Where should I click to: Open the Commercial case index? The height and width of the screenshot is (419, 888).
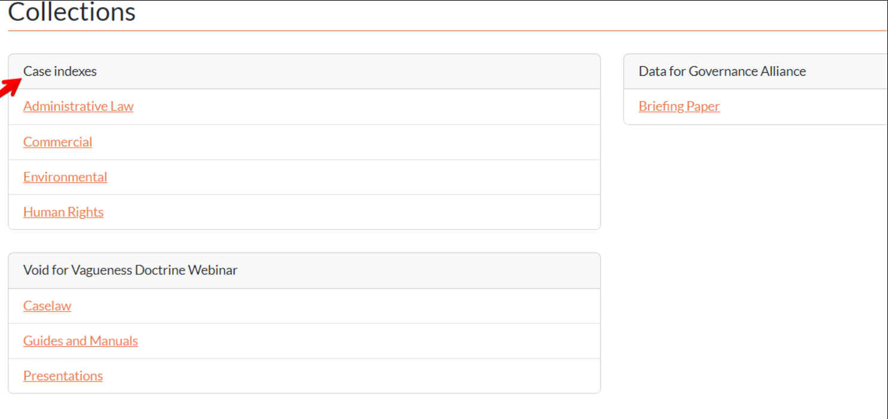[x=58, y=142]
